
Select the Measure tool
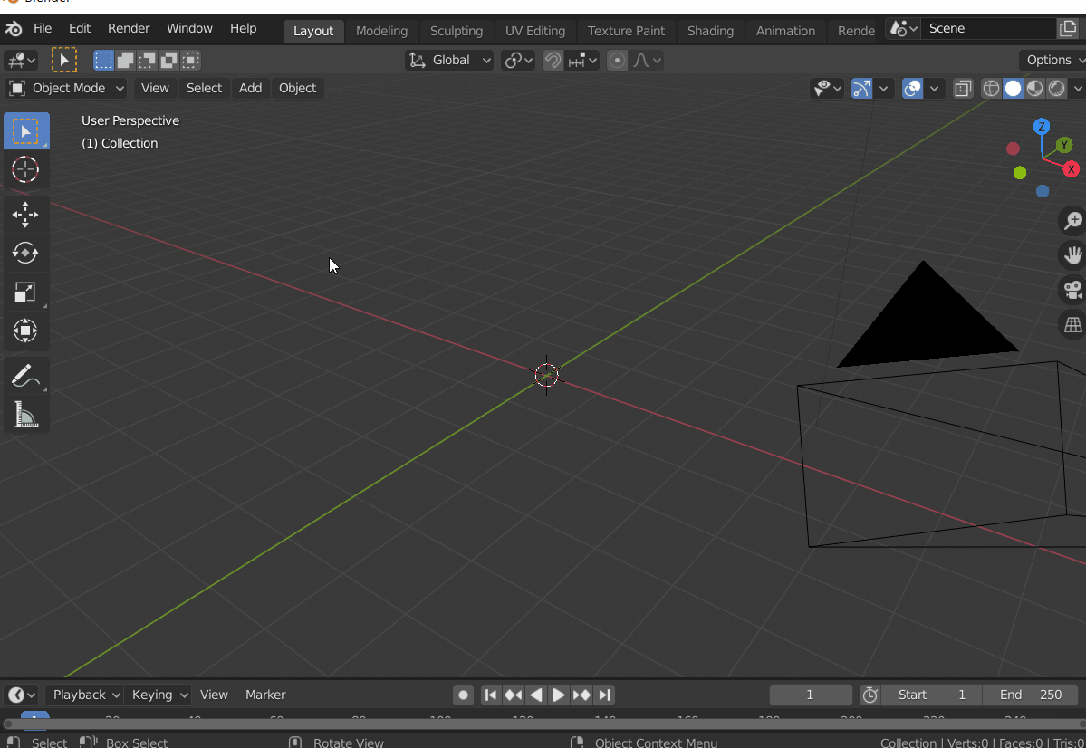click(25, 415)
